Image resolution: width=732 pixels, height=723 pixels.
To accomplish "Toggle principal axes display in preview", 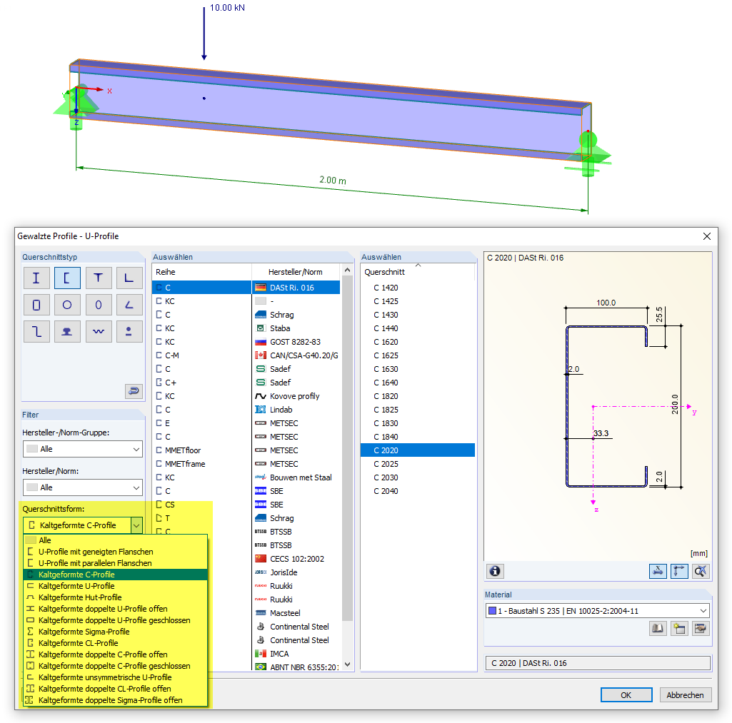I will [679, 571].
